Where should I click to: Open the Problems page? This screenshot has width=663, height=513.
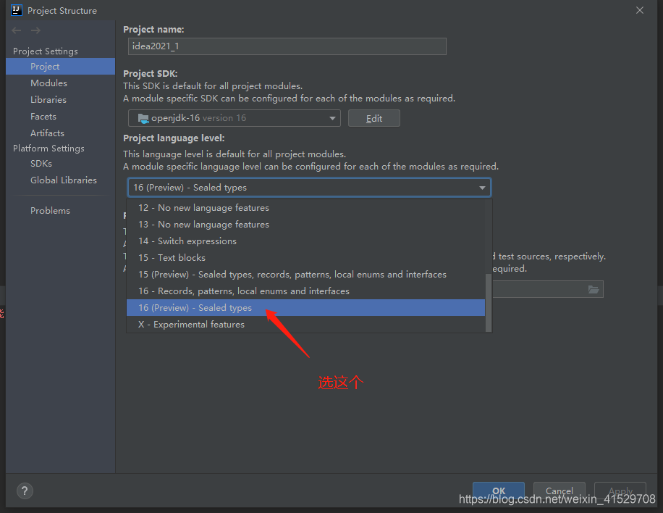[x=51, y=210]
